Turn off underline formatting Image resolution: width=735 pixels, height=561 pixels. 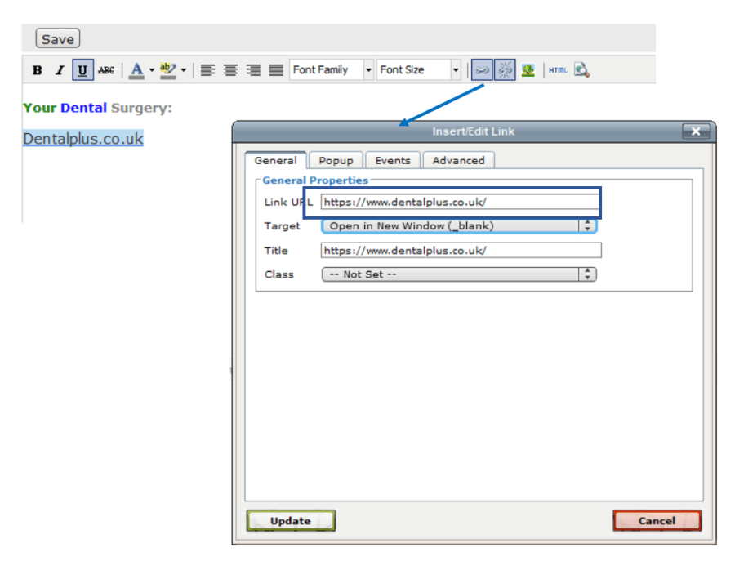(82, 70)
